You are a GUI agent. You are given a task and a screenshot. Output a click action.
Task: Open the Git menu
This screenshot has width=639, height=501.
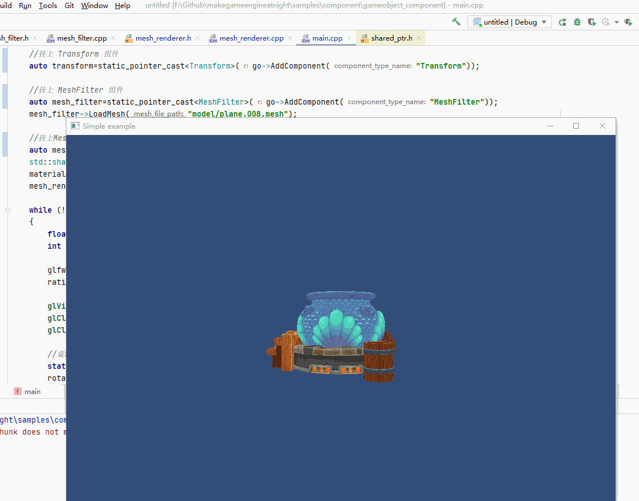69,6
